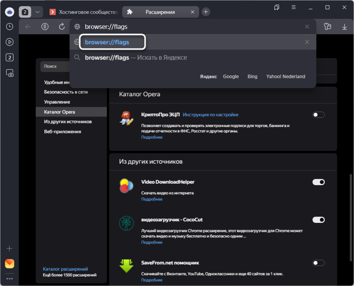Expand the tab groups dropdown arrow
The height and width of the screenshot is (286, 354).
pos(37,12)
